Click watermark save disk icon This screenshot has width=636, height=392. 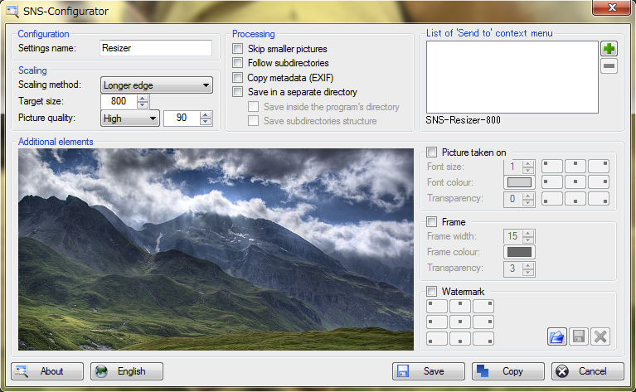tap(579, 336)
